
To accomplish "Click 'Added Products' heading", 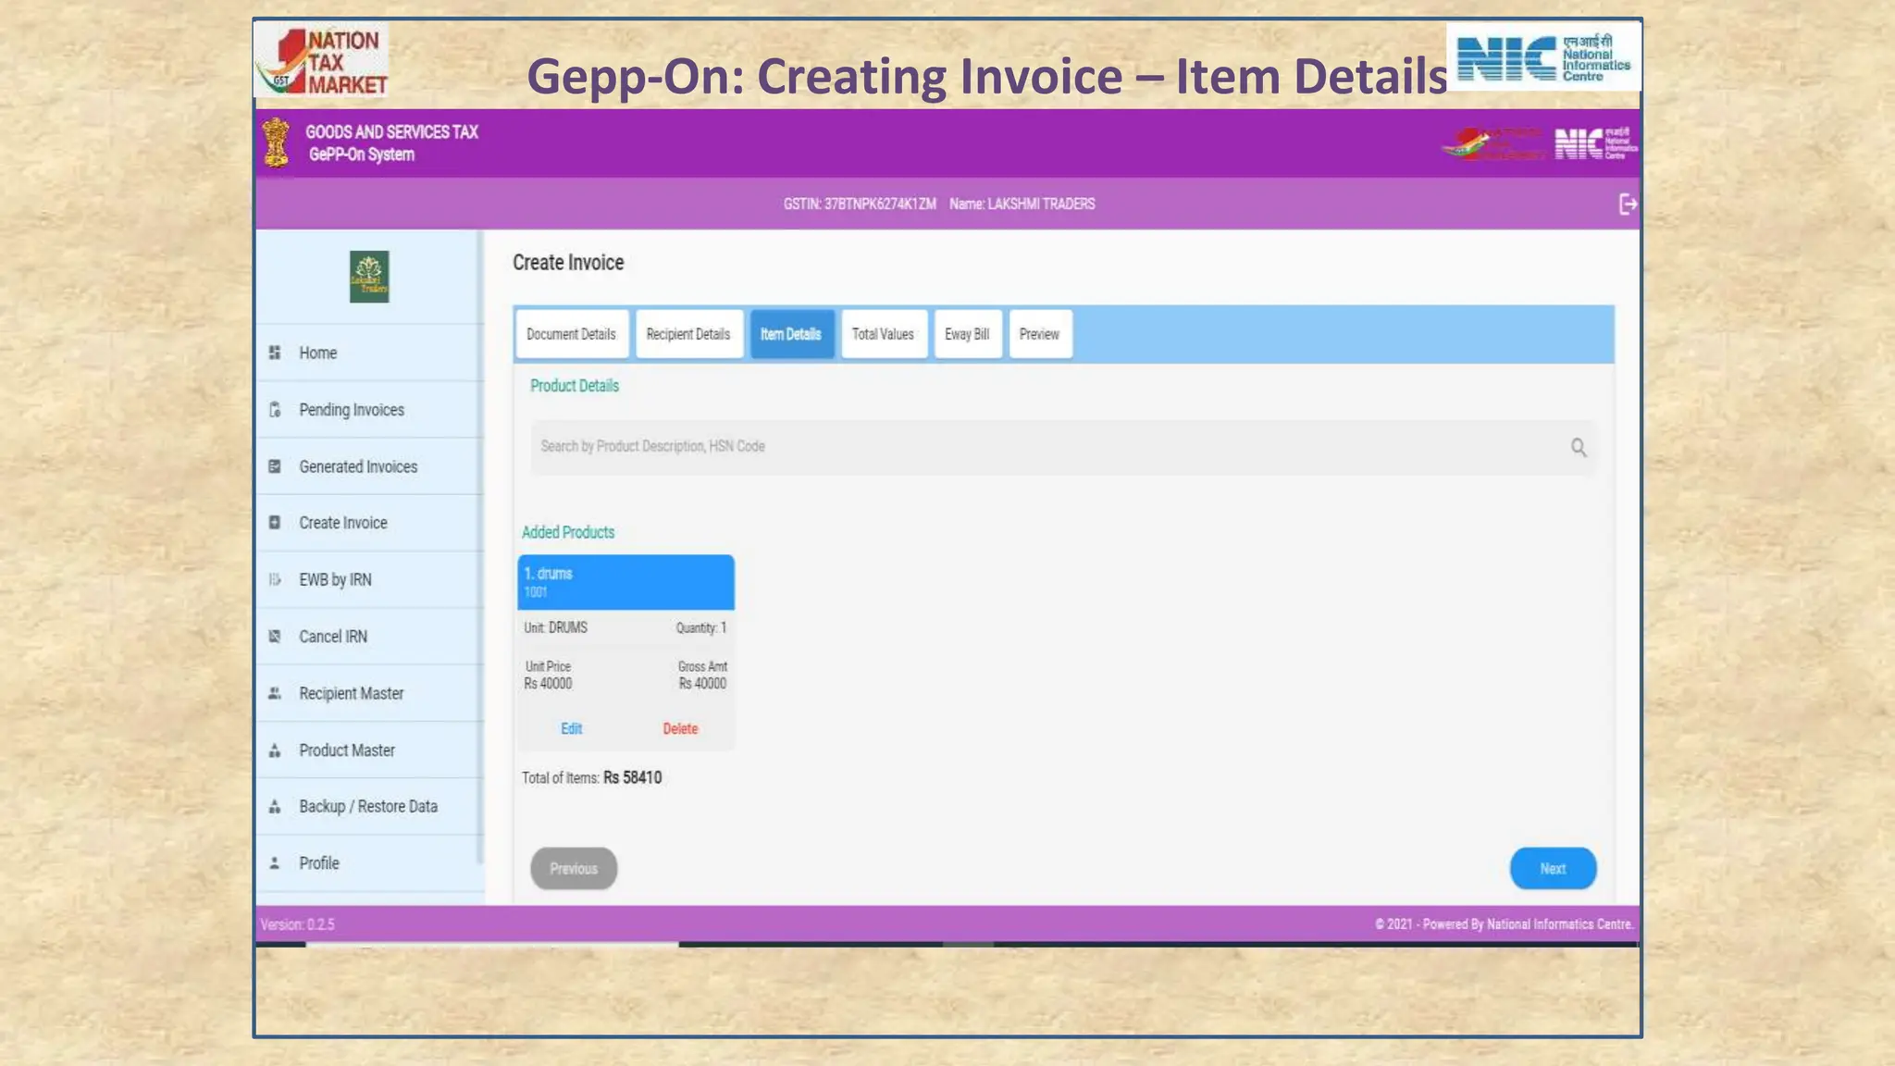I will click(568, 533).
